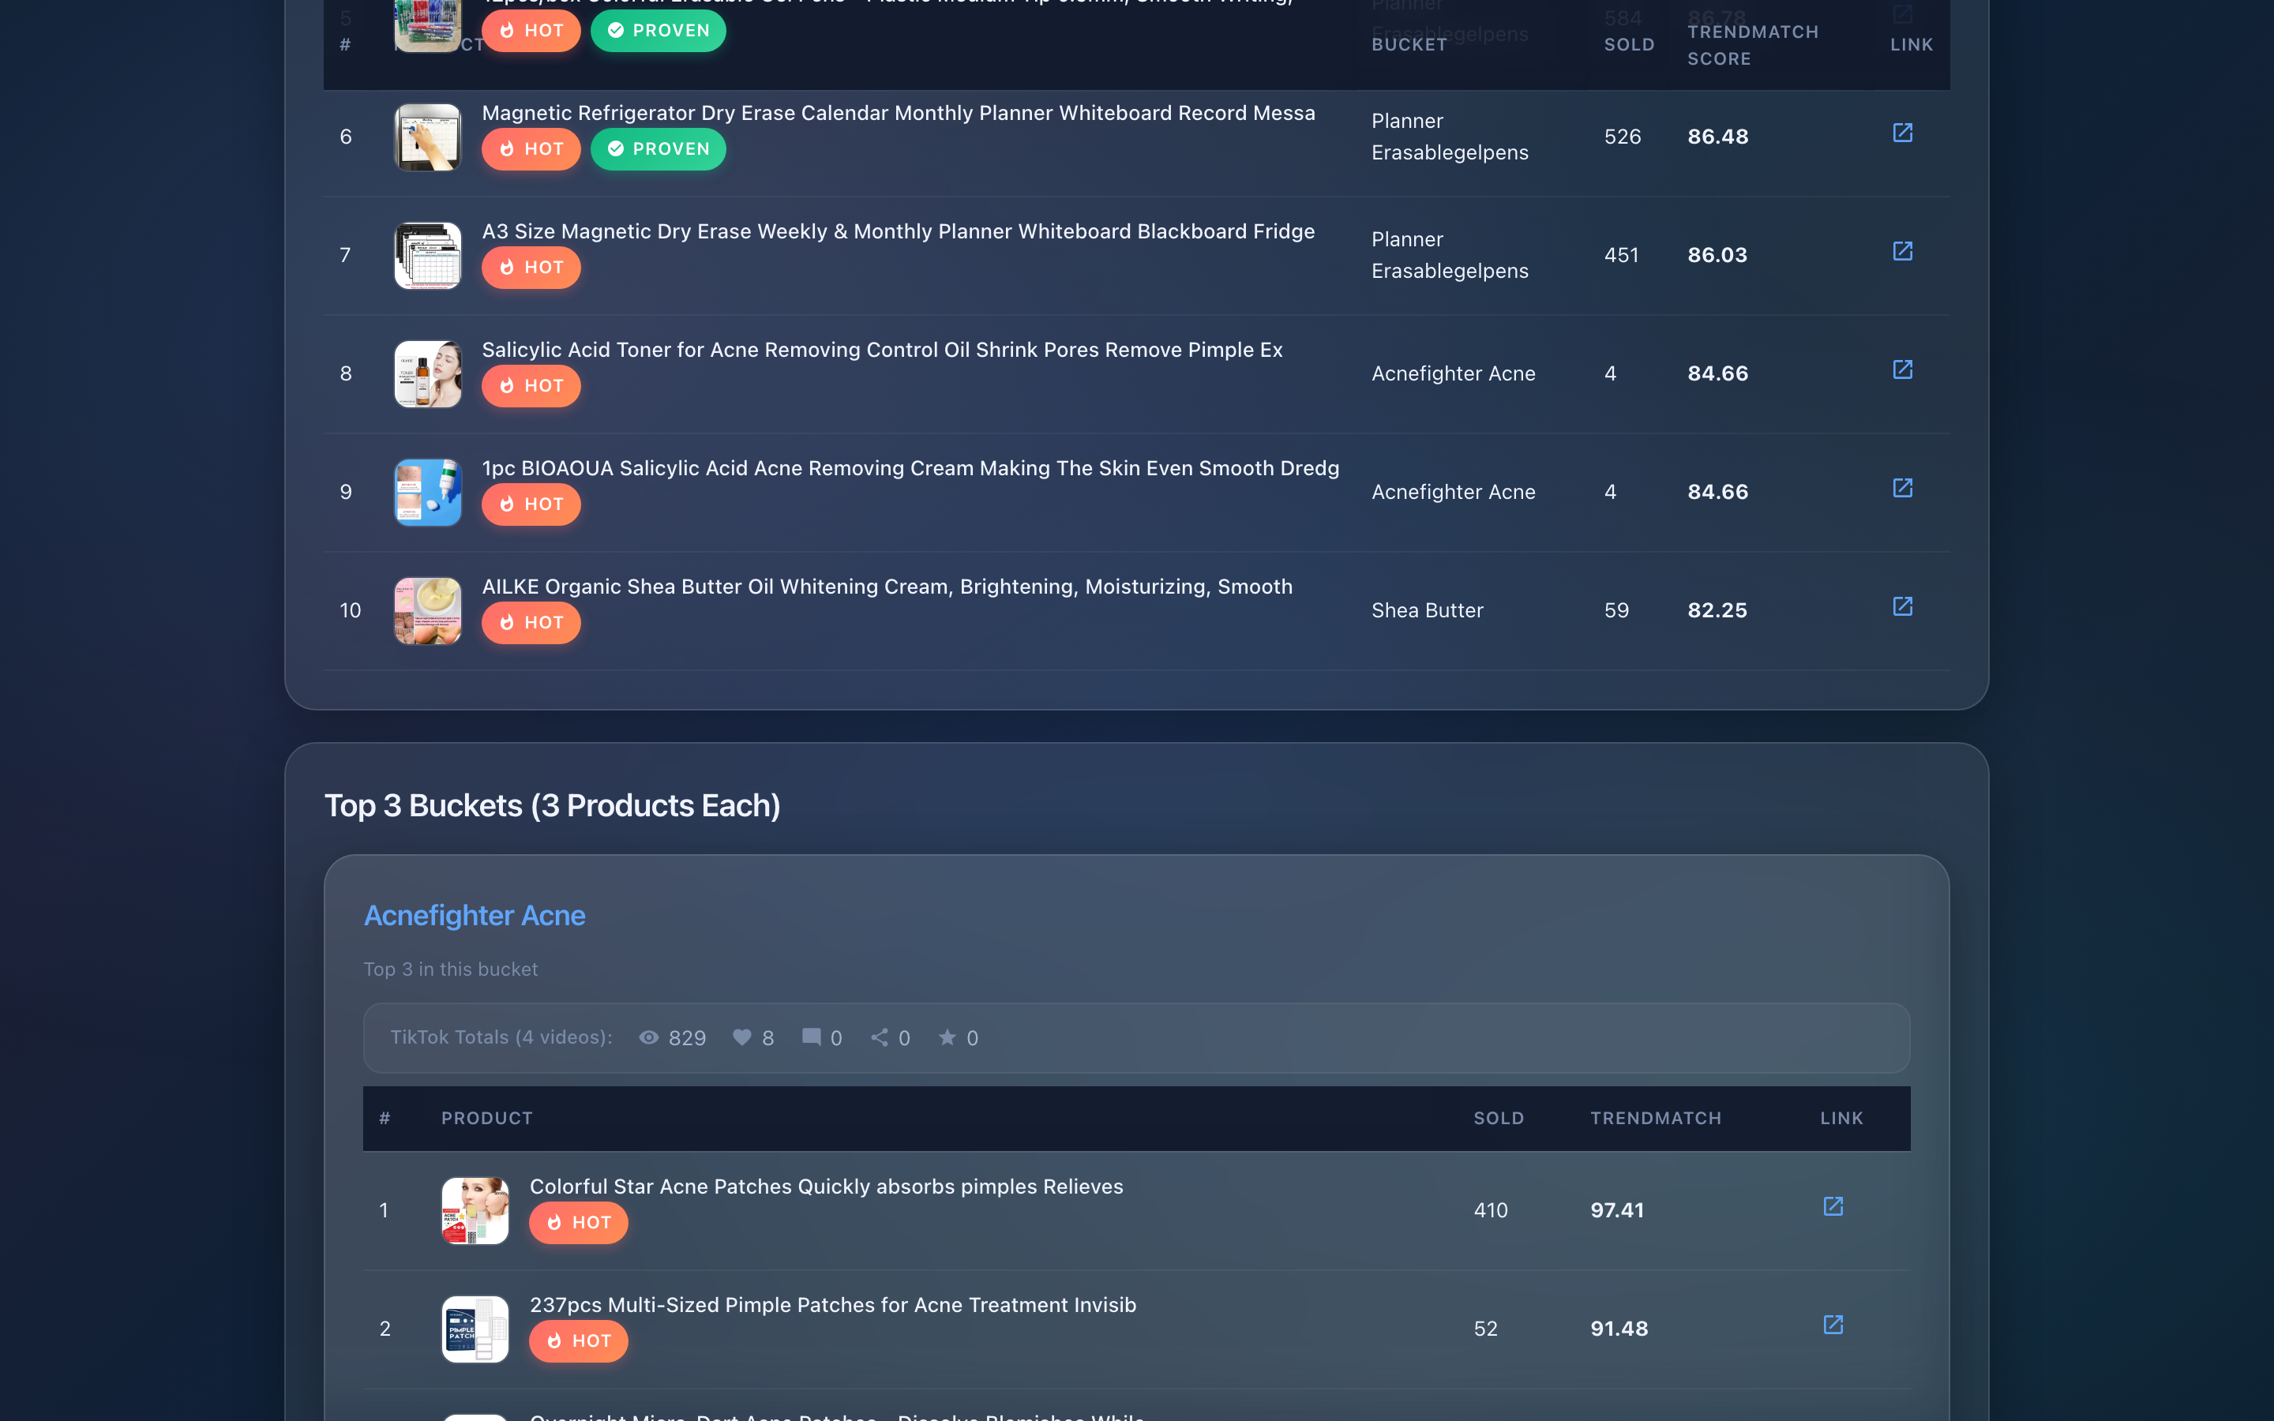The height and width of the screenshot is (1421, 2274).
Task: Open external link for Colorful Star Acne Patches
Action: (1833, 1207)
